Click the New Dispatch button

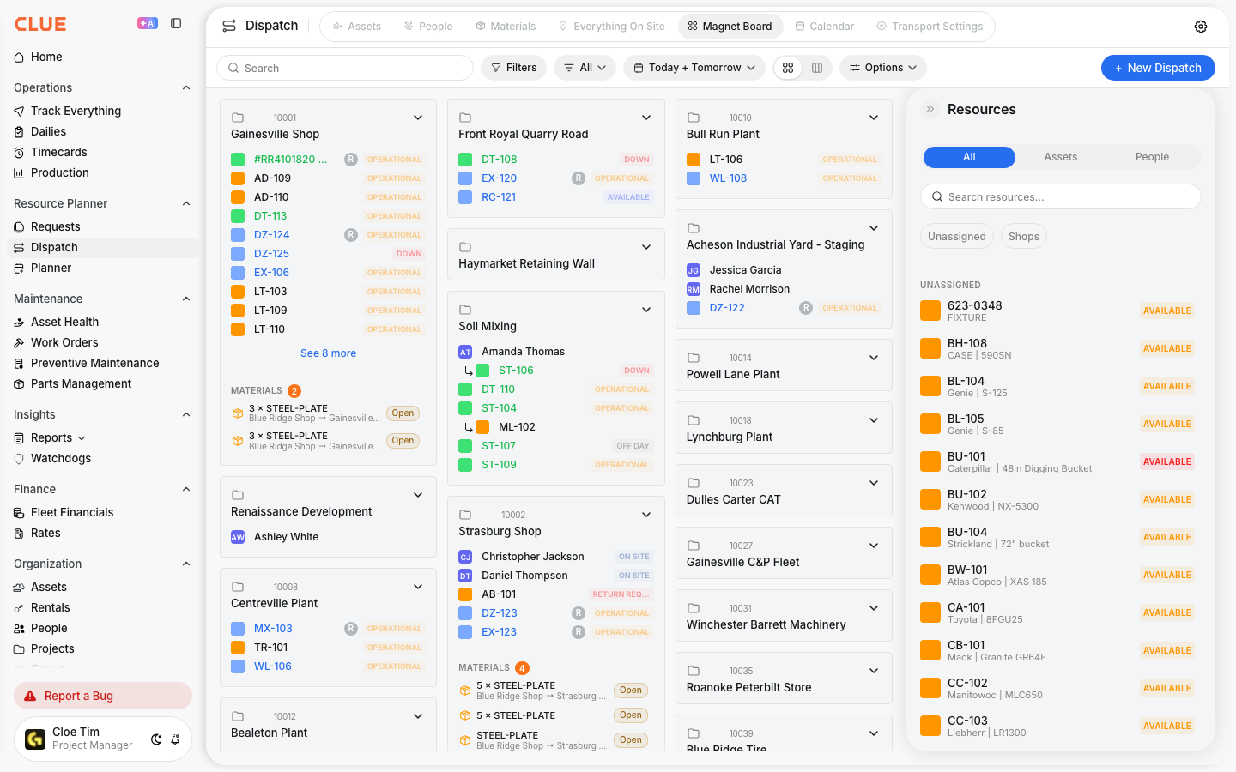[1158, 68]
